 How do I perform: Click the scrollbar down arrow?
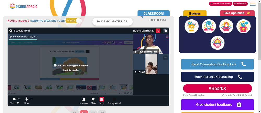click(x=259, y=112)
